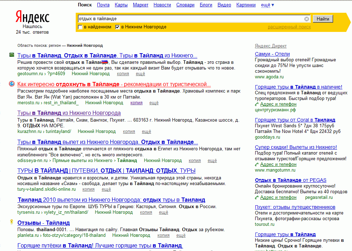The width and height of the screenshot is (352, 251).
Task: Open the Яндекс.Директ heading link
Action: click(271, 46)
